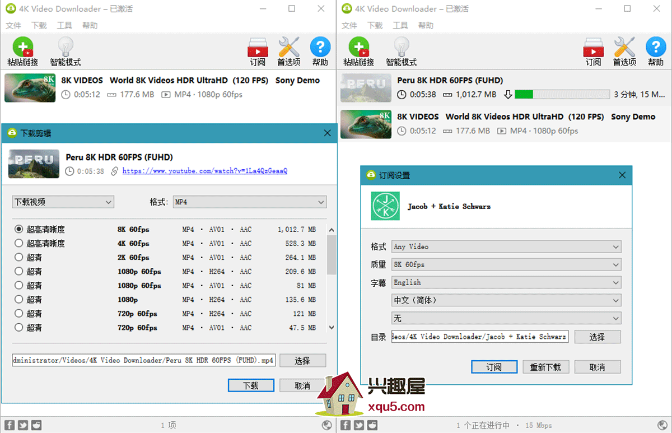Click Reddit icon in left window status bar
Viewport: 672px width, 433px height.
click(36, 425)
